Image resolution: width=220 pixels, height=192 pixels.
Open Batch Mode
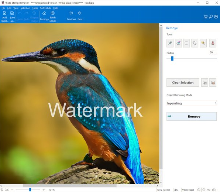53,17
